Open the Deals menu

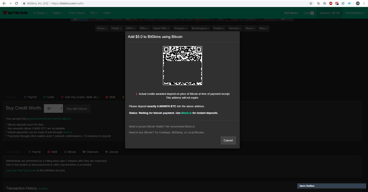[40, 13]
